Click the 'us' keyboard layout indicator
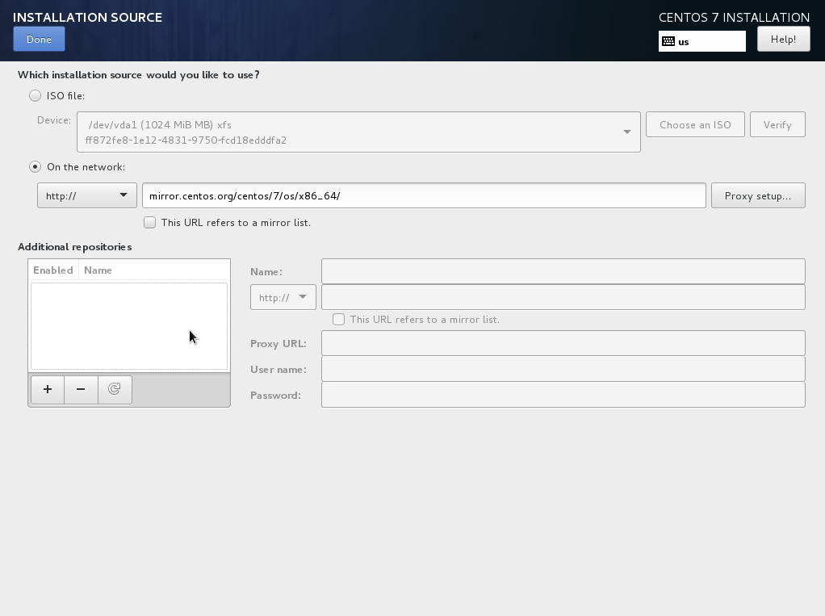This screenshot has width=825, height=616. coord(701,41)
